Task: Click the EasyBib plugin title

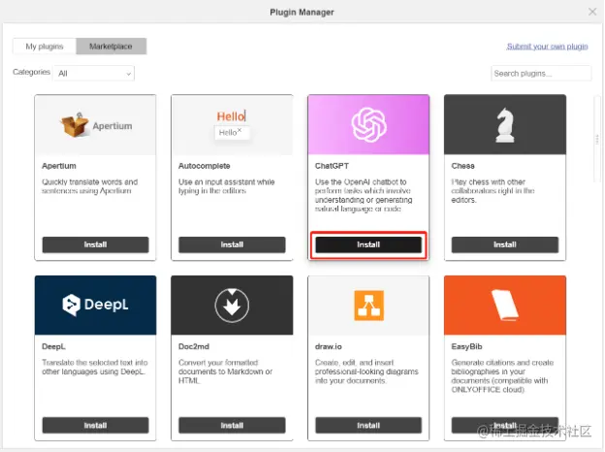Action: pos(467,346)
